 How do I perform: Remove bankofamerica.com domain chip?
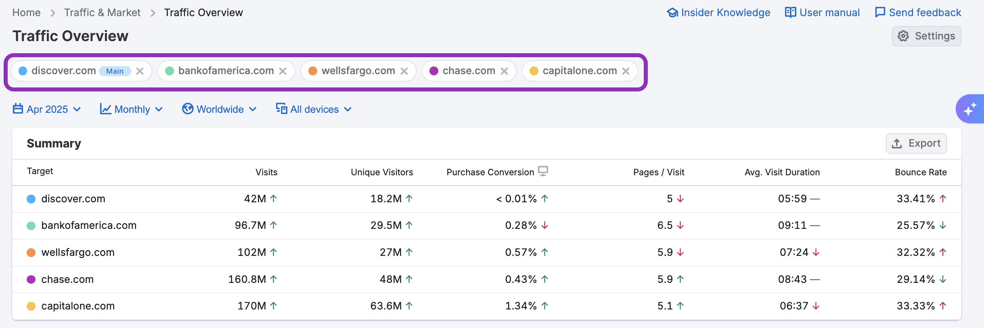point(283,71)
